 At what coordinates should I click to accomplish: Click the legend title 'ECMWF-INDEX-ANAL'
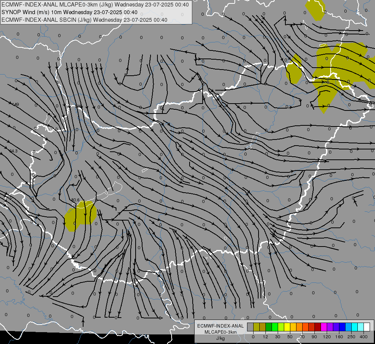coord(221,326)
